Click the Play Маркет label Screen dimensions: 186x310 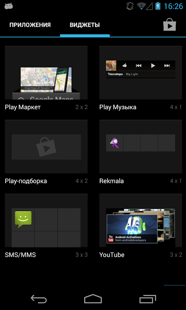(23, 107)
